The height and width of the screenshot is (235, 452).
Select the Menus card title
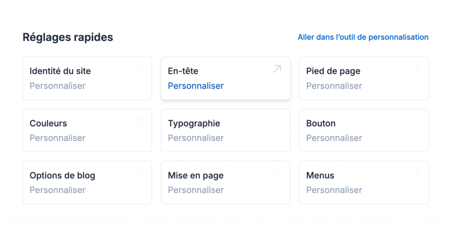click(320, 175)
